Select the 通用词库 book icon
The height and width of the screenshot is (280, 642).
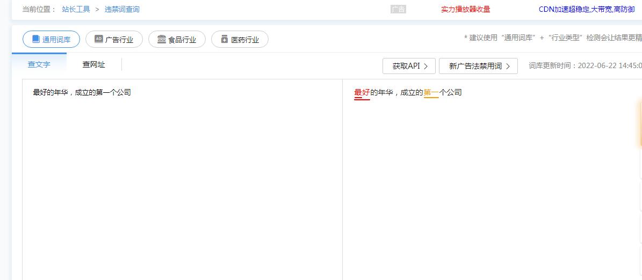(x=35, y=39)
